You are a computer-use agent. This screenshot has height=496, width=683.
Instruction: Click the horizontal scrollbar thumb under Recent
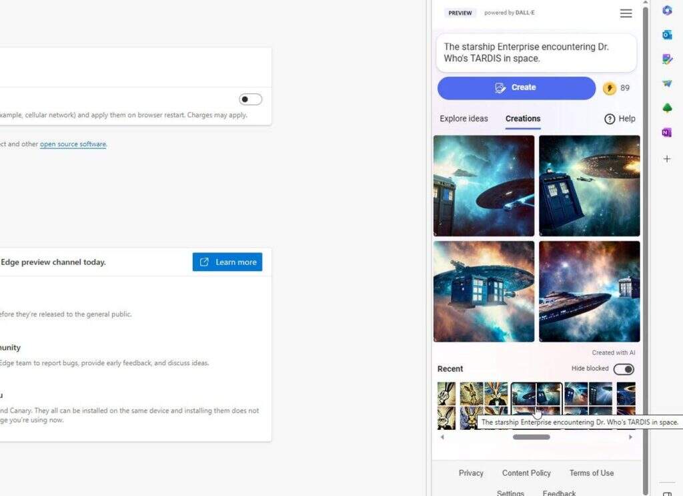tap(531, 437)
